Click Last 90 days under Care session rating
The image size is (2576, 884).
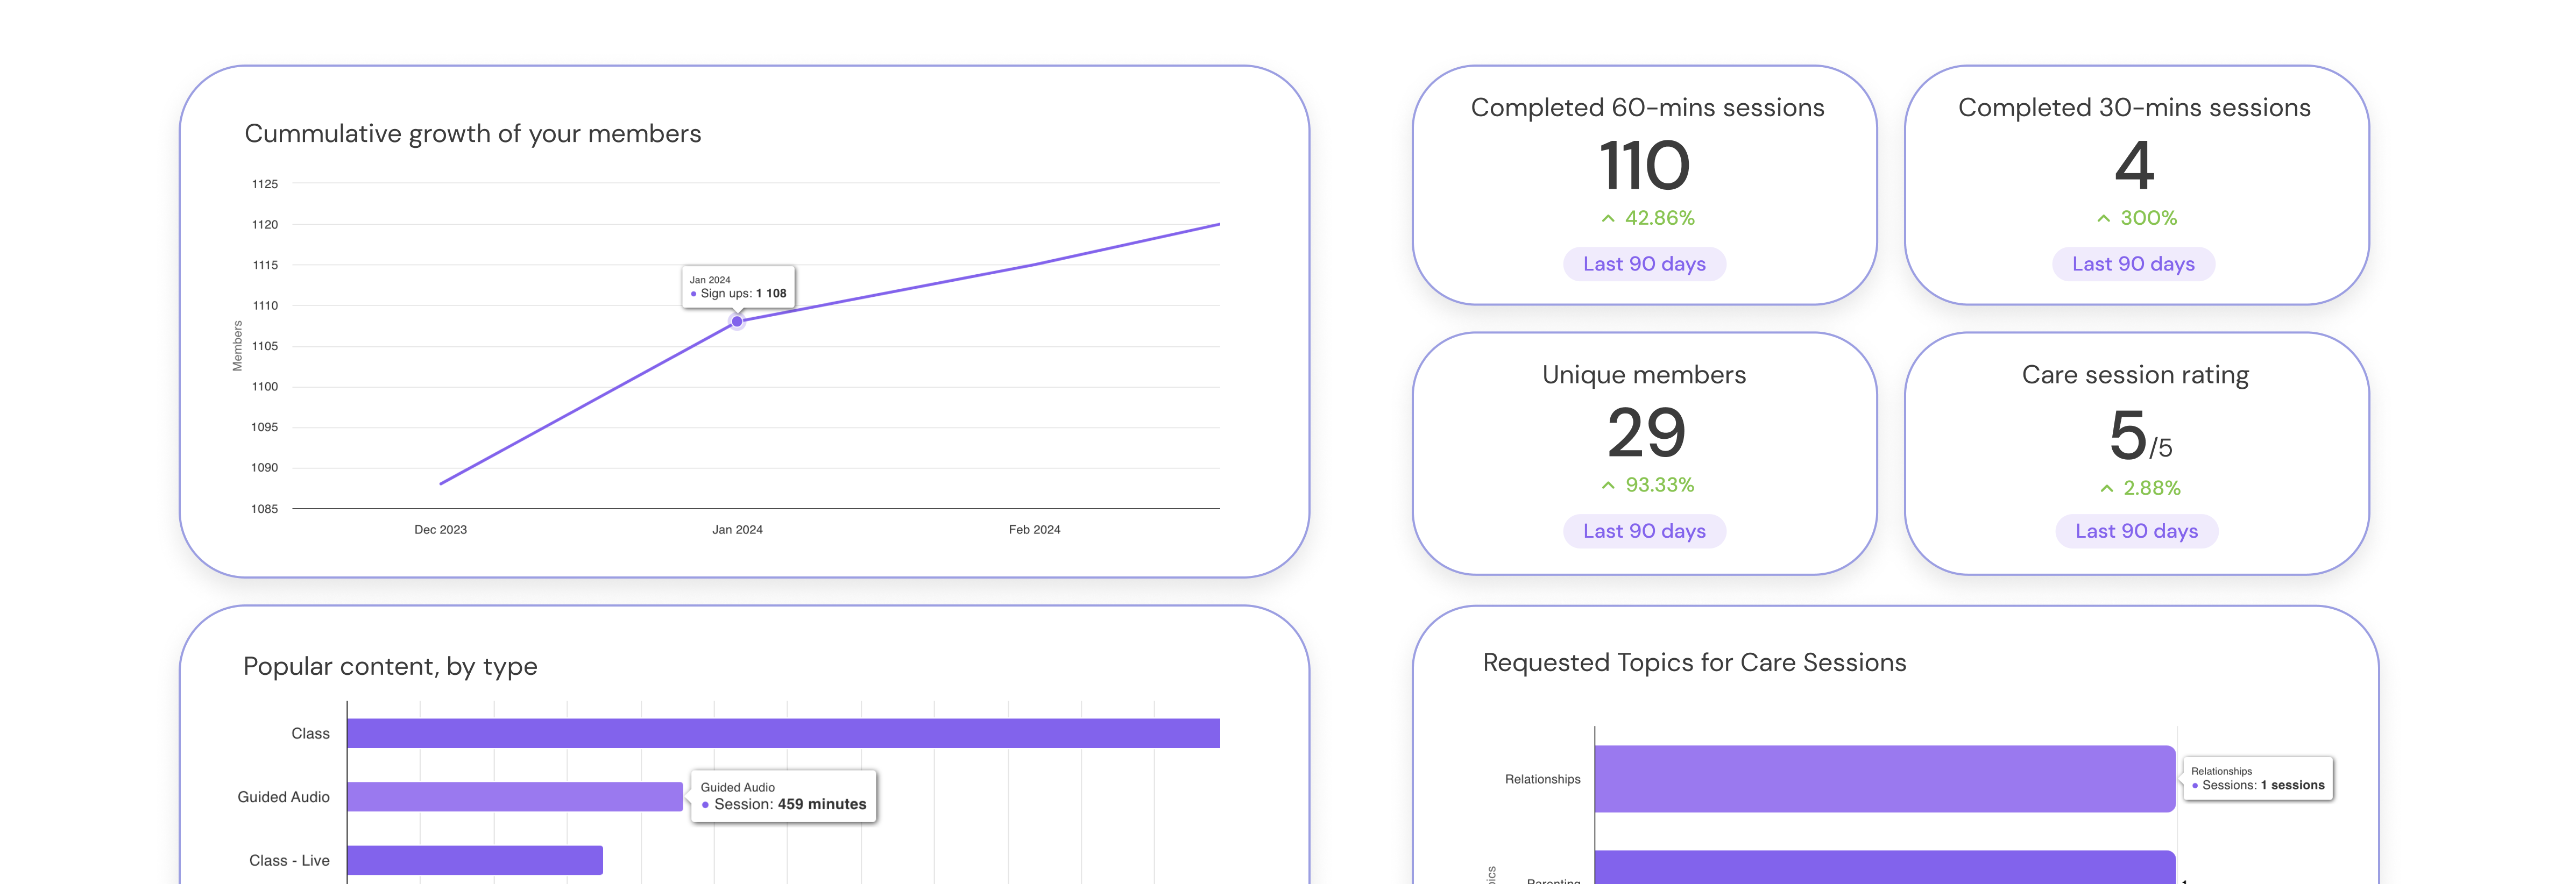click(2136, 531)
